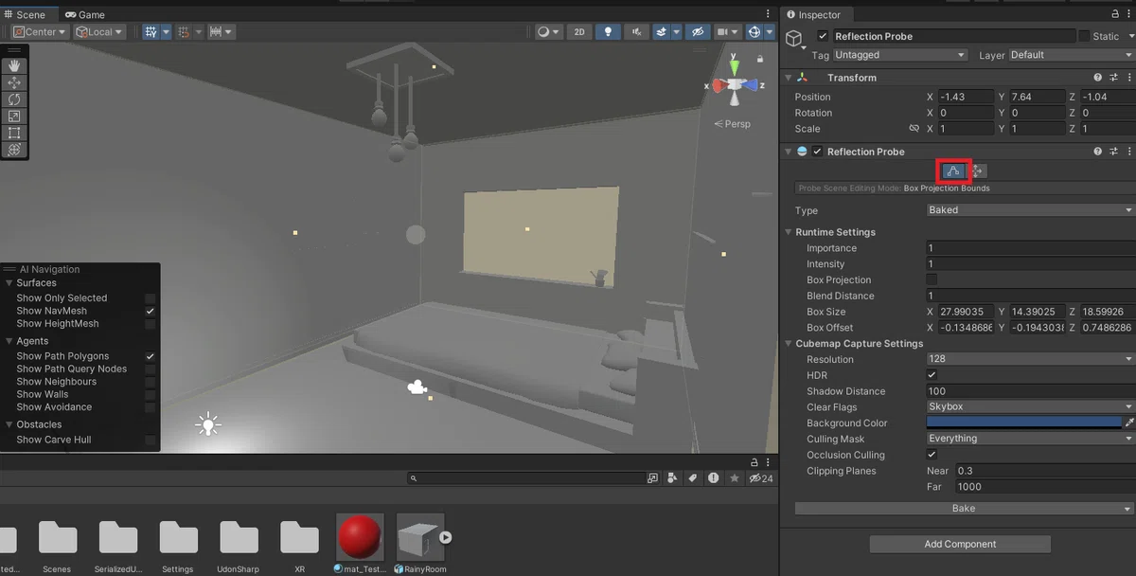Toggle Show NavMesh checkbox
Screen dimensions: 1136x576
point(151,311)
